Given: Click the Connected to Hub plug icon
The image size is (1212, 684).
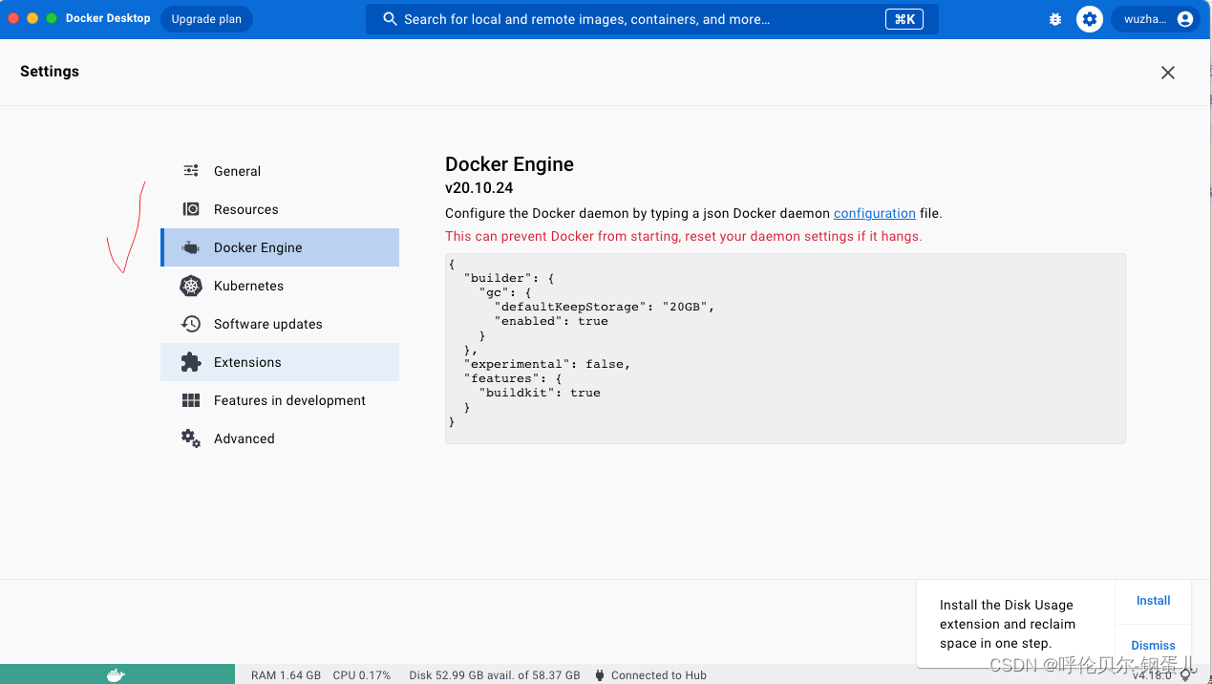Looking at the screenshot, I should point(601,674).
